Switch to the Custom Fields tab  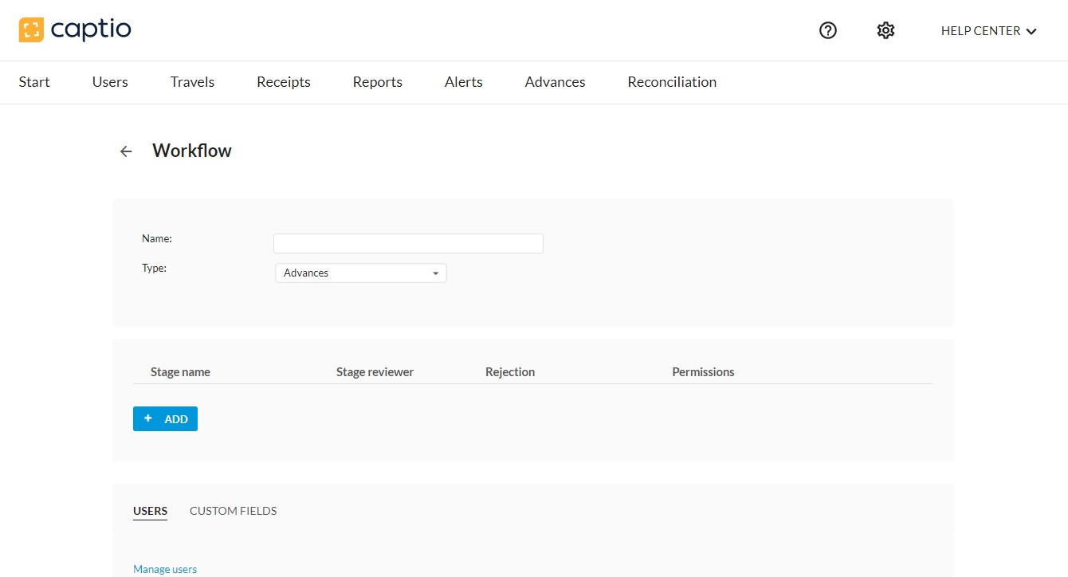tap(233, 511)
